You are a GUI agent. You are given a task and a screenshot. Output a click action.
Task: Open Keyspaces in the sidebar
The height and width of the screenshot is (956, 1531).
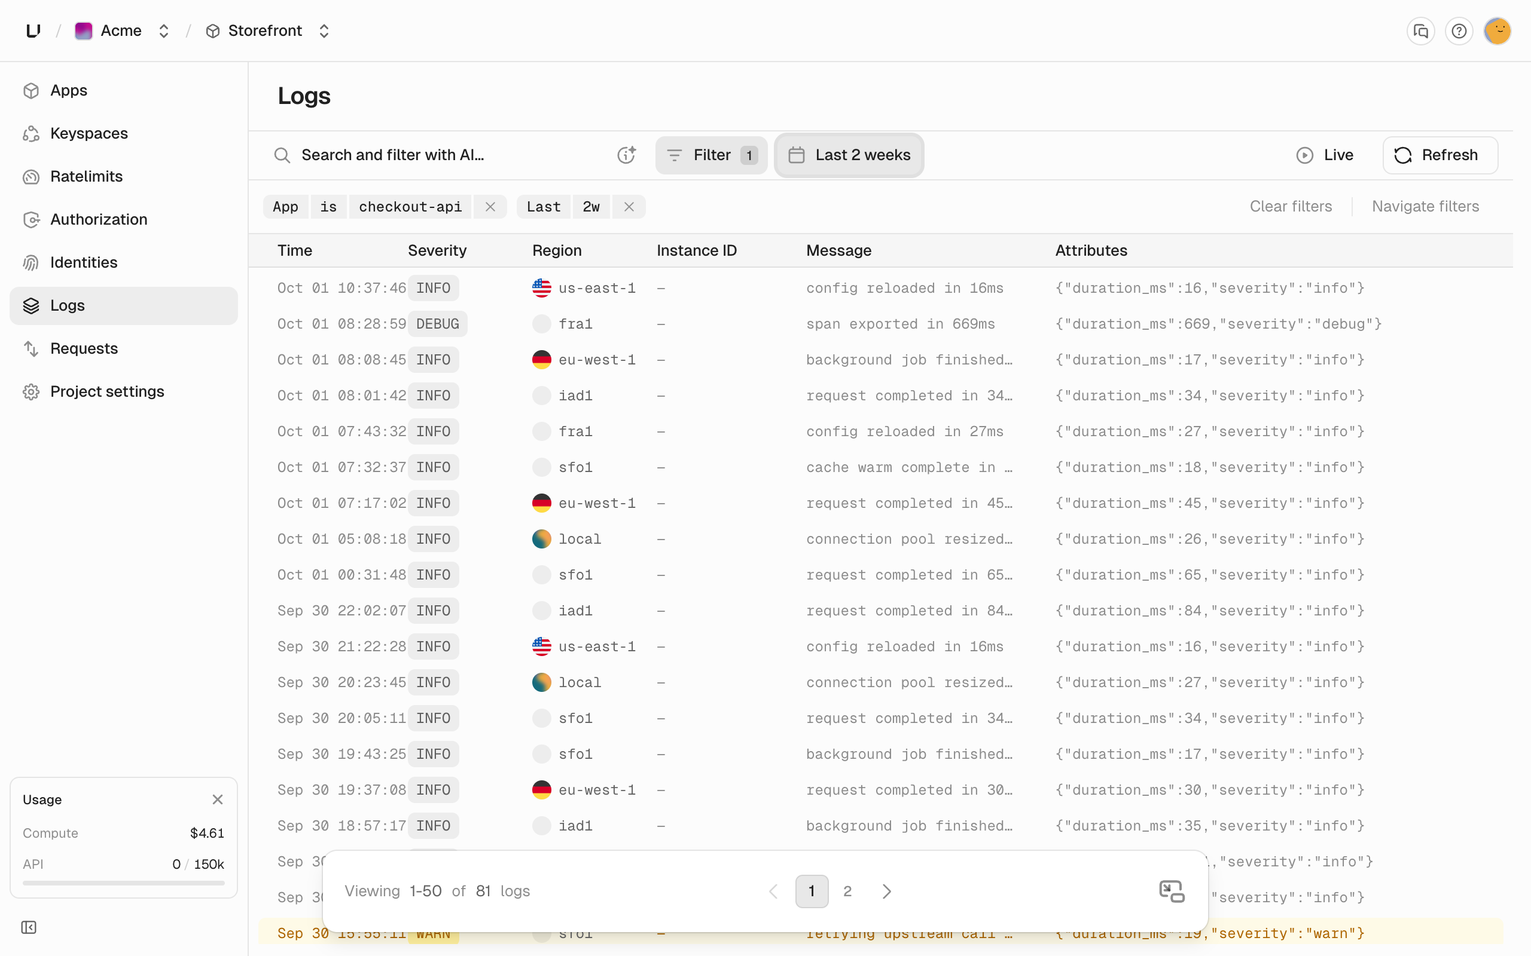pyautogui.click(x=123, y=133)
